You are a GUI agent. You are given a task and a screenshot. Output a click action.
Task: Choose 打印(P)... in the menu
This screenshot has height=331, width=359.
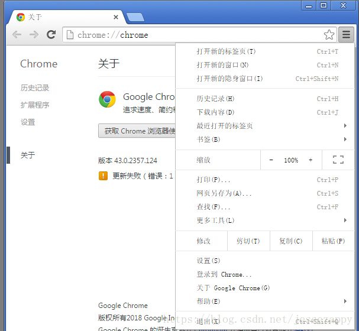pos(265,180)
